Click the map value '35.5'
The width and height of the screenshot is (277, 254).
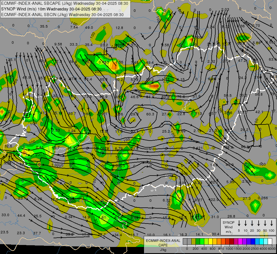pyautogui.click(x=44, y=27)
